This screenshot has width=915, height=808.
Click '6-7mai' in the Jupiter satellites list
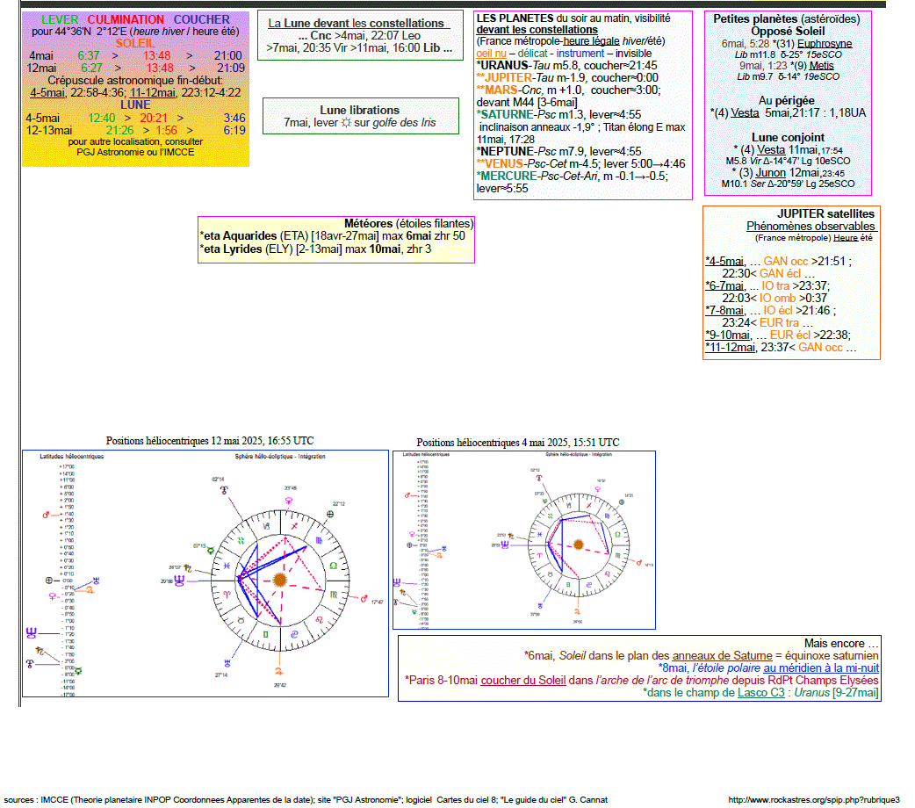726,286
